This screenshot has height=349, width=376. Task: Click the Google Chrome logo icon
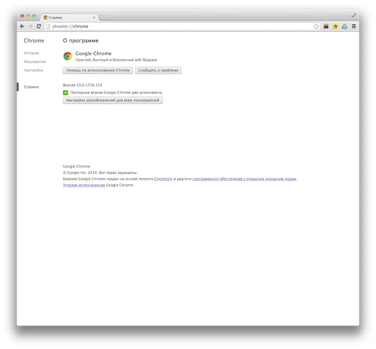(67, 56)
